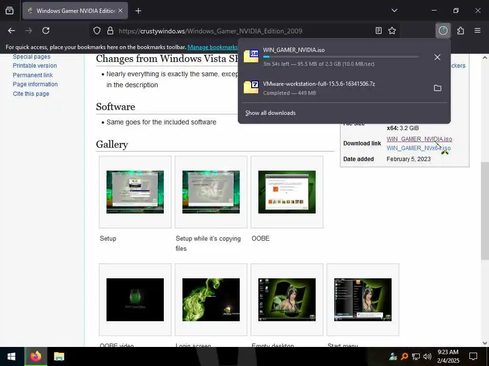Open the notification action center icon

(x=473, y=356)
